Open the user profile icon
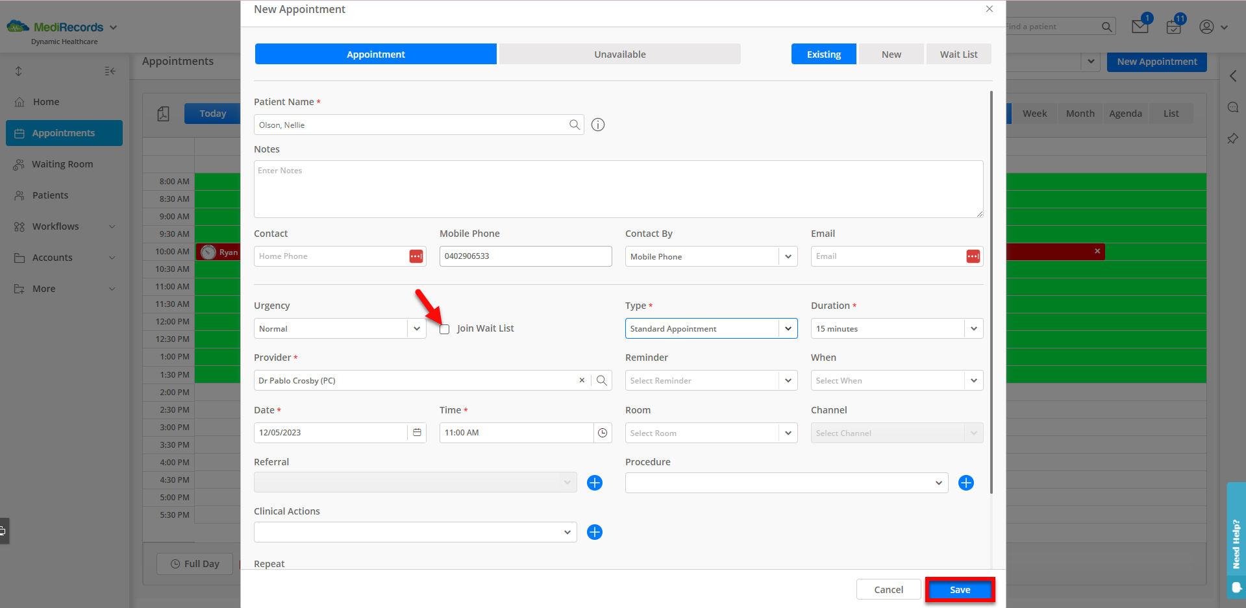The image size is (1246, 608). click(1206, 27)
